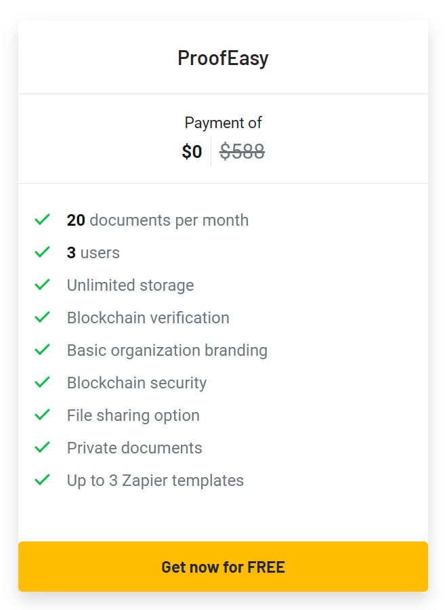
Task: Click the green checkmark beside 20 documents per month
Action: point(42,220)
